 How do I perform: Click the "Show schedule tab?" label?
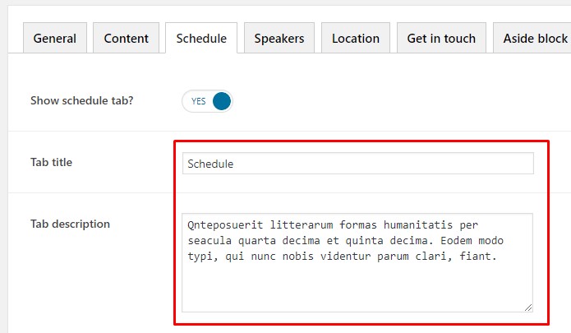82,101
